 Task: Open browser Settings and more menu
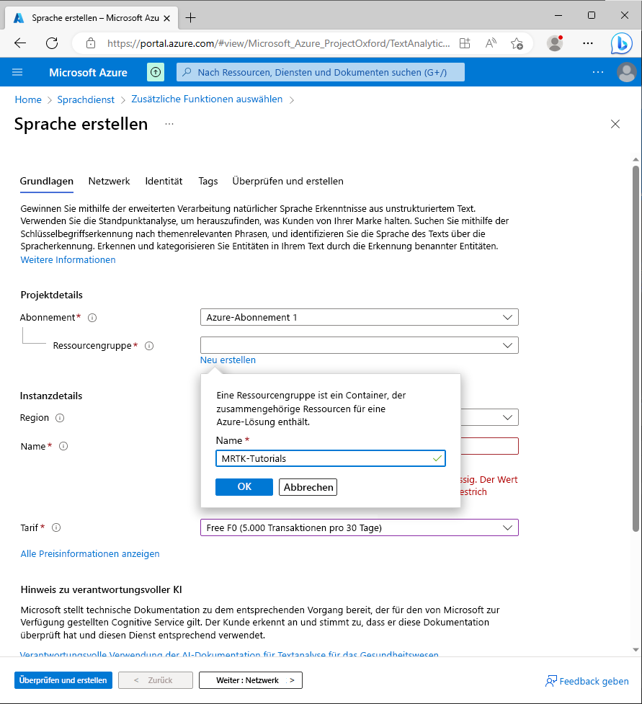click(588, 43)
